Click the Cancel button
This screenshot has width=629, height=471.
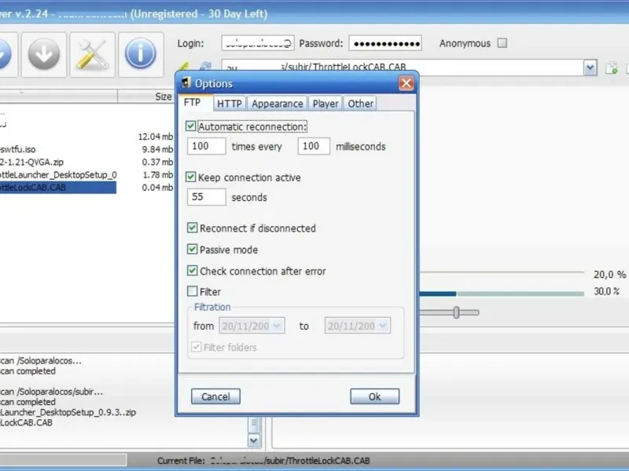pos(215,396)
